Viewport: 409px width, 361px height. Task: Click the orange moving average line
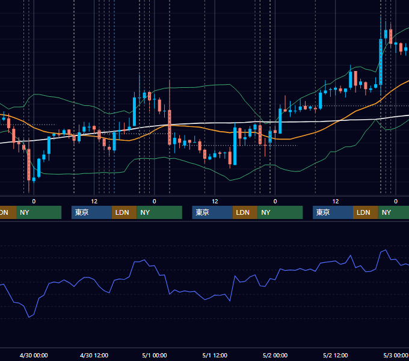coord(198,127)
